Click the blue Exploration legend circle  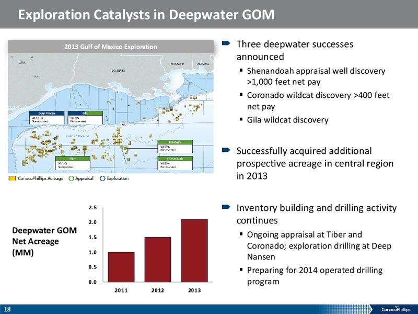[x=102, y=178]
